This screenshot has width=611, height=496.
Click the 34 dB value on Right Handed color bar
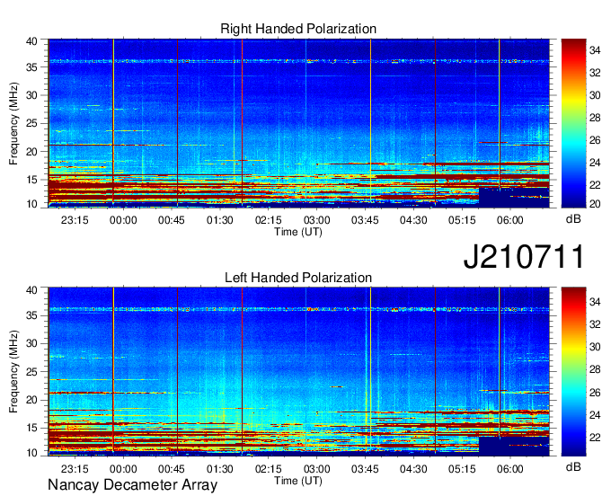595,50
